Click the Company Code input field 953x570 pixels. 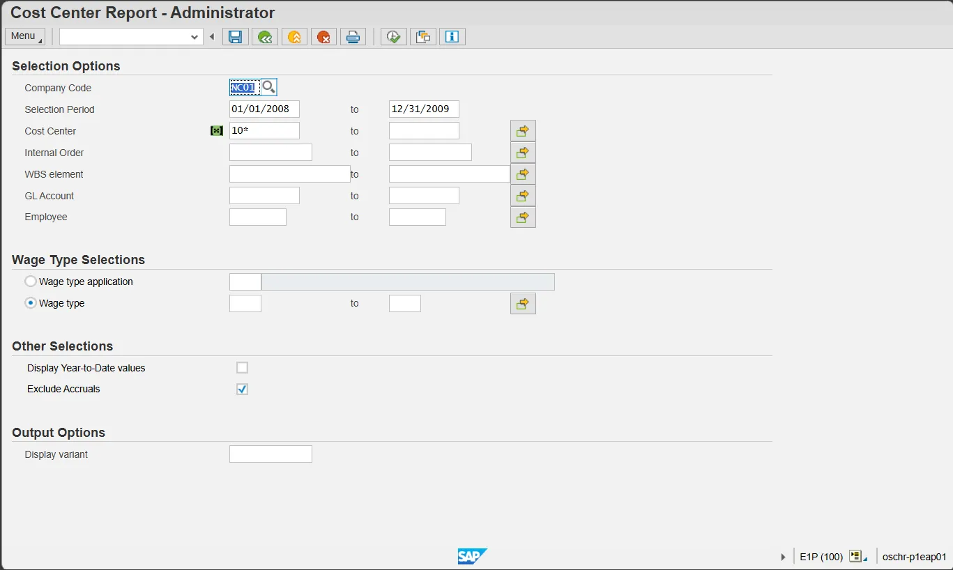(245, 88)
